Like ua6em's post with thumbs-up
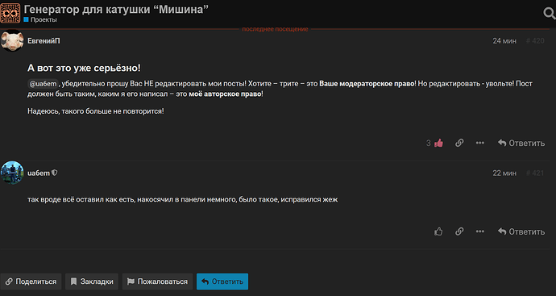Image resolution: width=556 pixels, height=296 pixels. click(x=438, y=231)
